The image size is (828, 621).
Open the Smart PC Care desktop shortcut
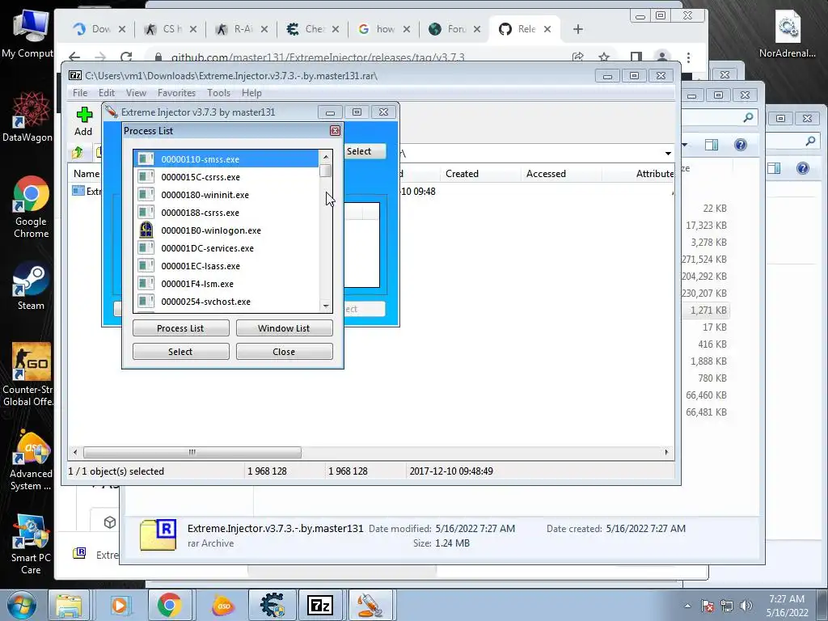tap(31, 544)
